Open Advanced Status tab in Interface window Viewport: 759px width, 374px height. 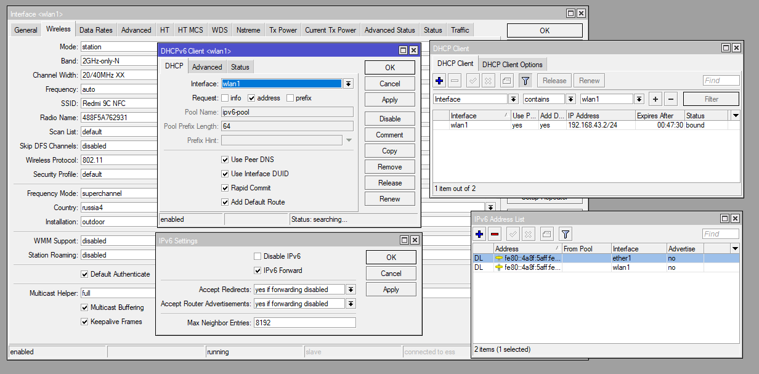(390, 30)
